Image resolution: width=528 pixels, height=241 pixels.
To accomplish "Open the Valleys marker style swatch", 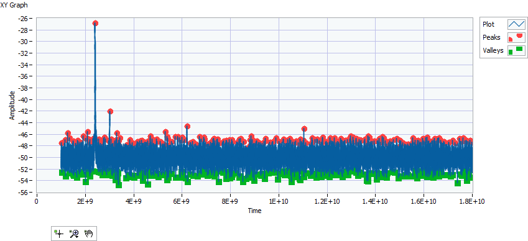I will tap(516, 51).
